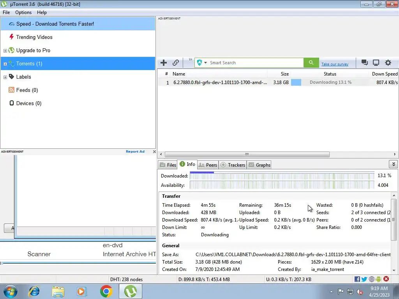Click the Twitter icon in status bar

(364, 279)
